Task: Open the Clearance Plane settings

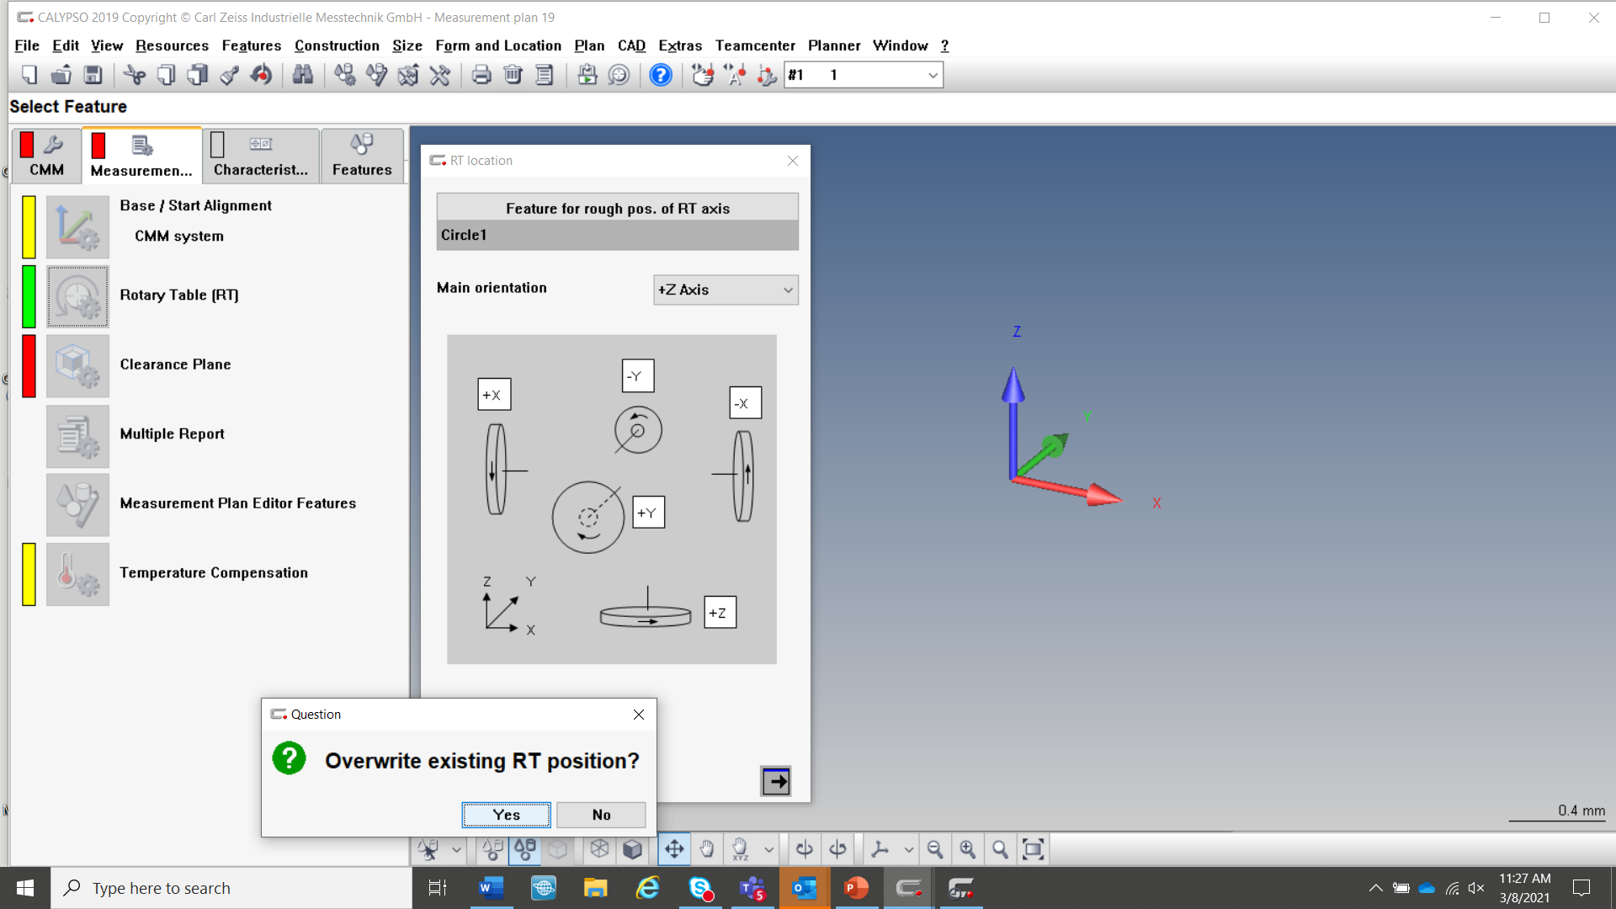Action: point(175,364)
